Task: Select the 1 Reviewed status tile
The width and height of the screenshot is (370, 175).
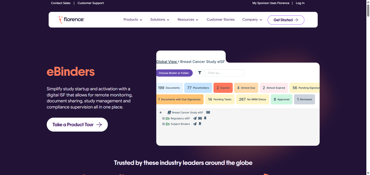Action: point(304,99)
